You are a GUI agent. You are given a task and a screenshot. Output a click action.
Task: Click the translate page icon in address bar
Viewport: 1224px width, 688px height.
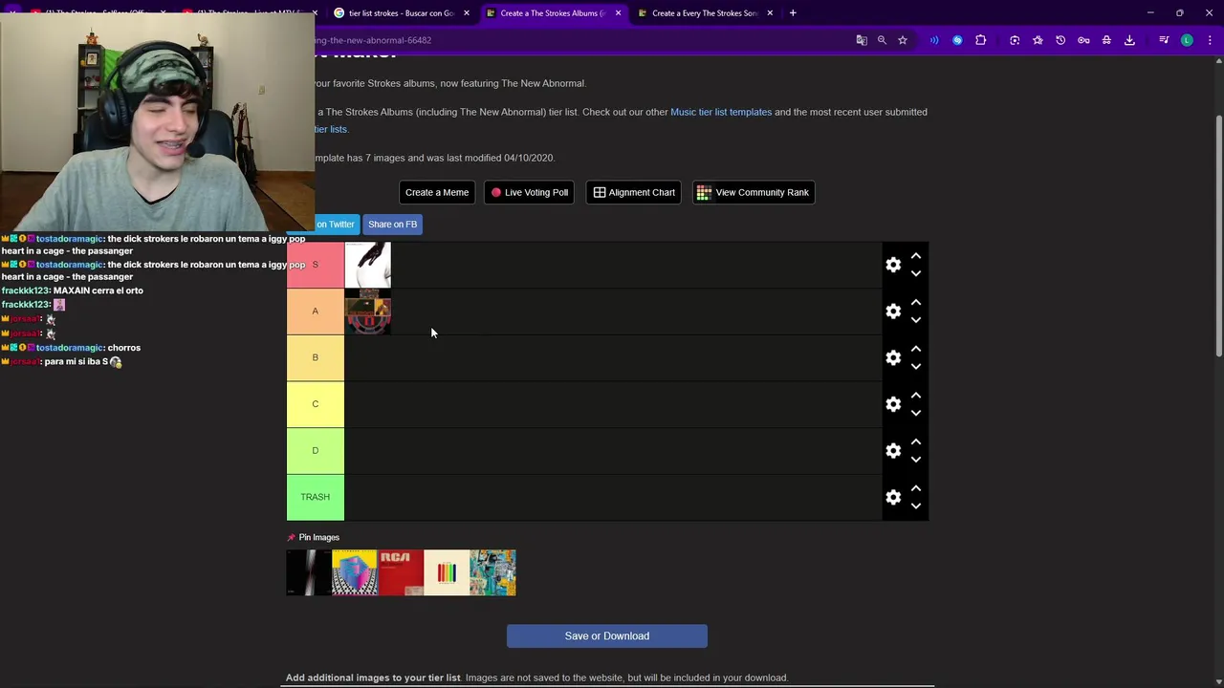(862, 40)
